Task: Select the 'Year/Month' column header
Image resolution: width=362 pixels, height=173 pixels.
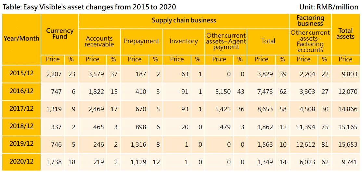Action: click(x=21, y=39)
